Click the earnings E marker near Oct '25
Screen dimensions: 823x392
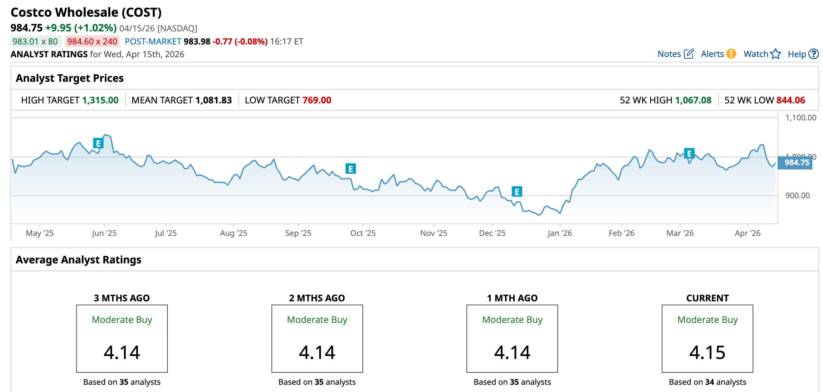(x=351, y=169)
